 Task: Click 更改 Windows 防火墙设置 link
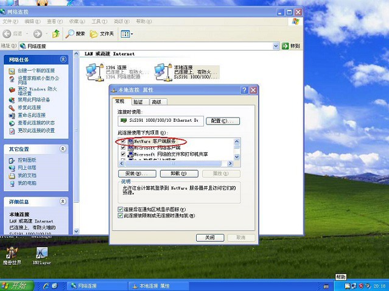pyautogui.click(x=37, y=91)
